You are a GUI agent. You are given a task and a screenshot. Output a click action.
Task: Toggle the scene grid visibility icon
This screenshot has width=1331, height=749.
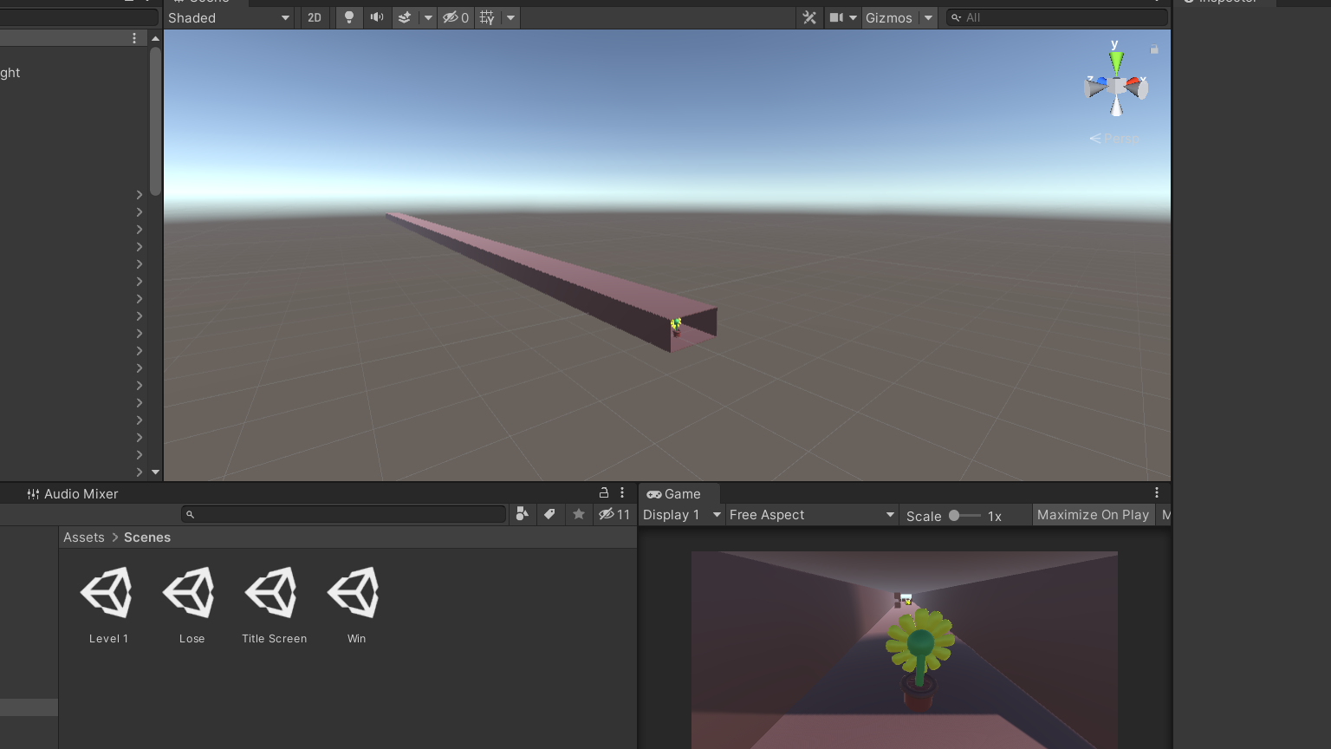coord(488,17)
